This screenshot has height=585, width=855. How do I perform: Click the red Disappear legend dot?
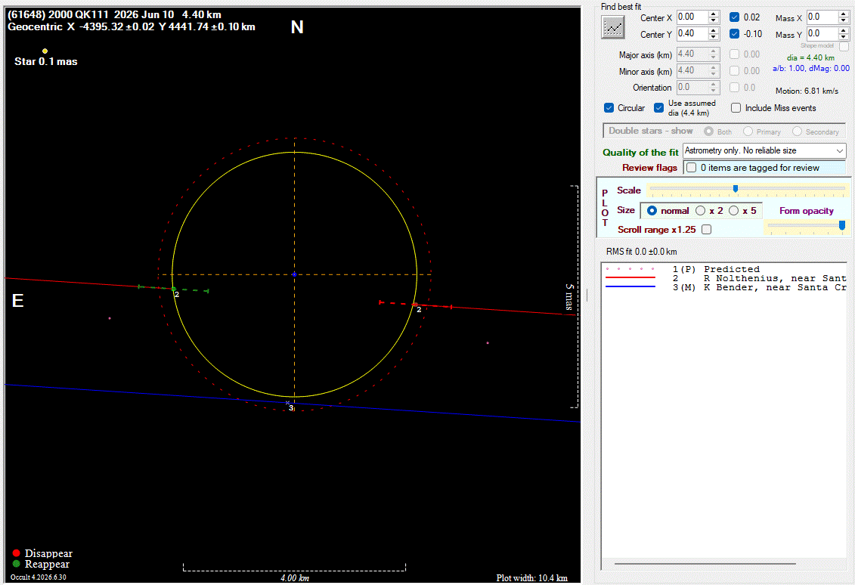(x=17, y=552)
